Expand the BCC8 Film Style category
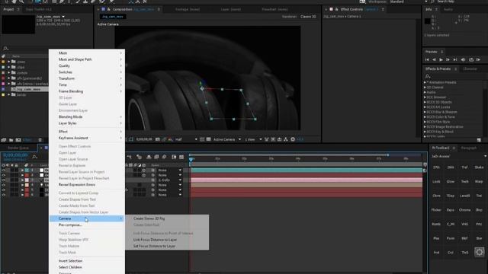488x274 pixels. (x=425, y=122)
